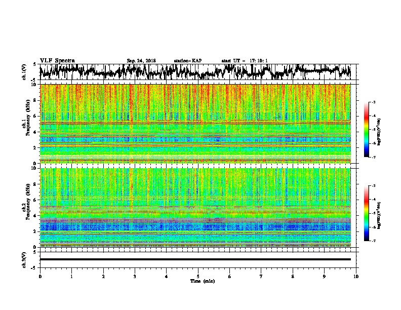Click time axis tick label "10"
401x310 pixels.
tap(356, 277)
